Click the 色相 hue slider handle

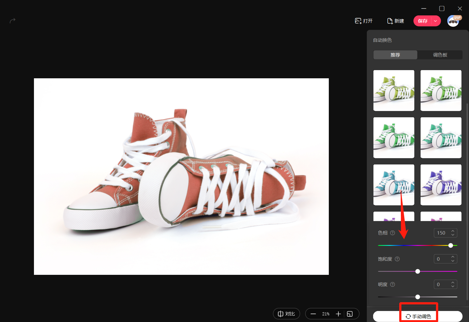click(451, 245)
